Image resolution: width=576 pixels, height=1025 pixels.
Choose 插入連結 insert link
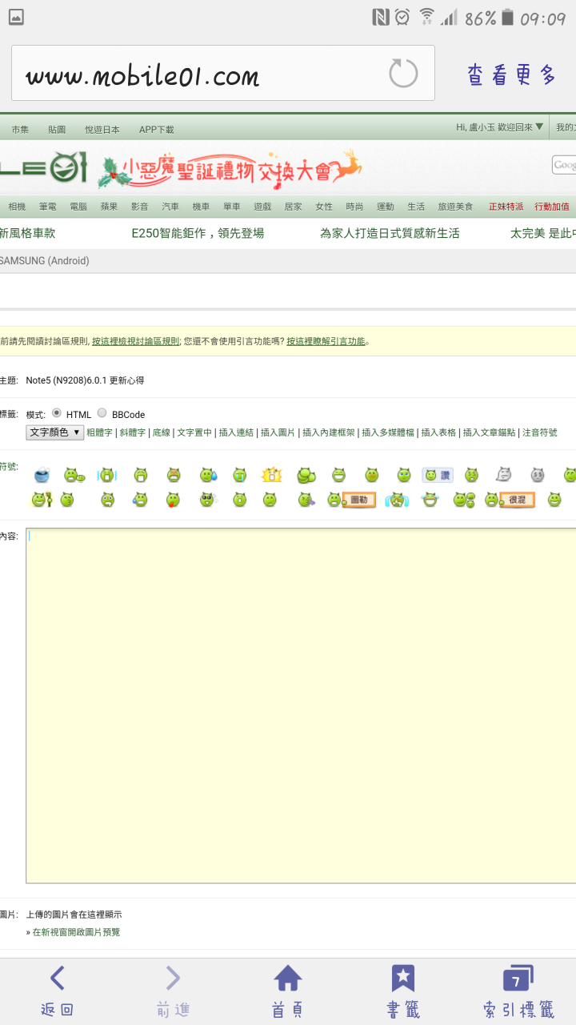(x=236, y=432)
